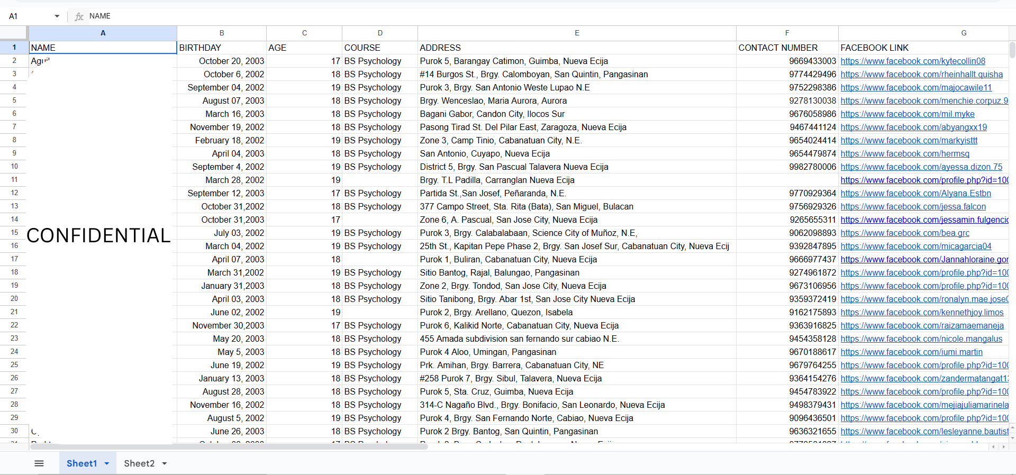Open the micagarcia04 Facebook link
Screen dimensions: 1016x475
(916, 246)
